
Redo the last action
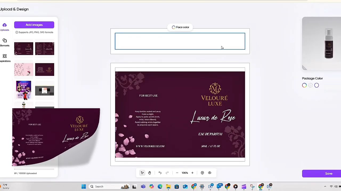coord(167,173)
